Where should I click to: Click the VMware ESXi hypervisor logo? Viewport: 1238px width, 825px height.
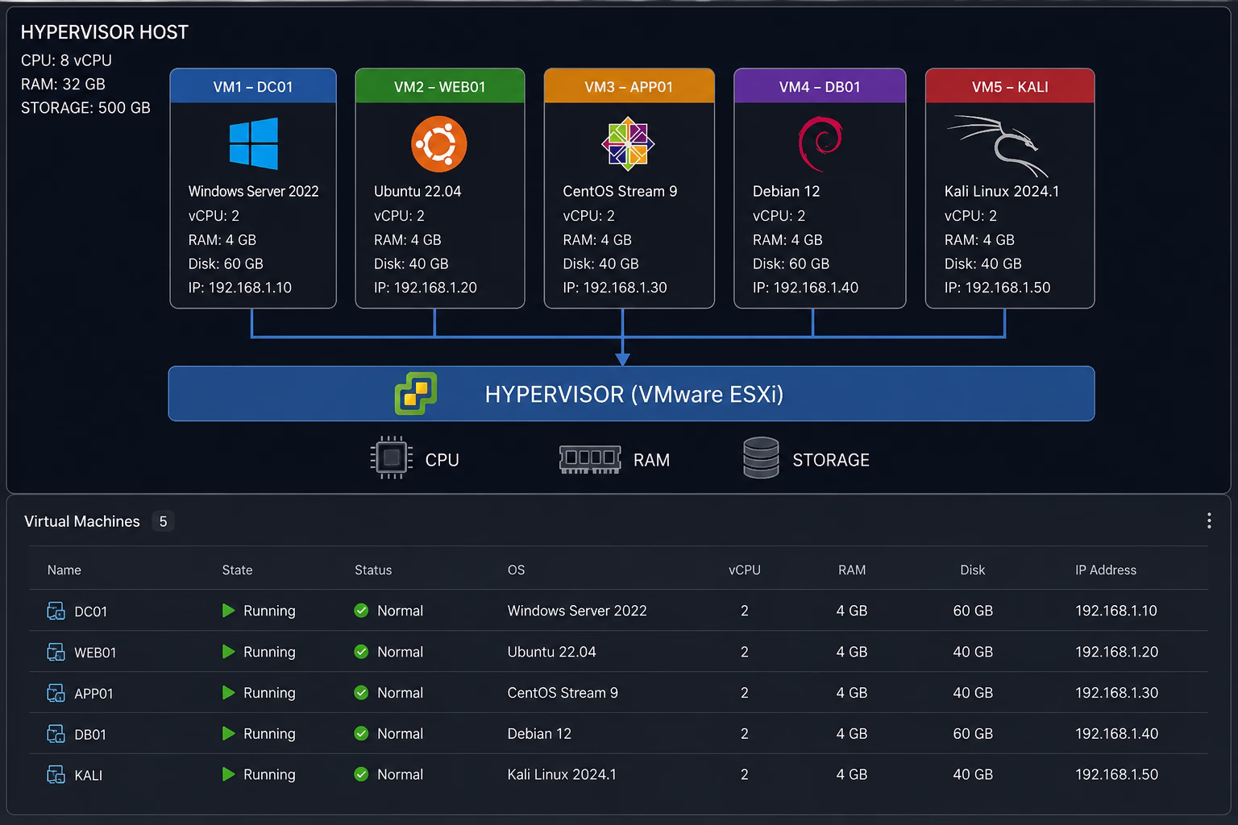pos(416,394)
